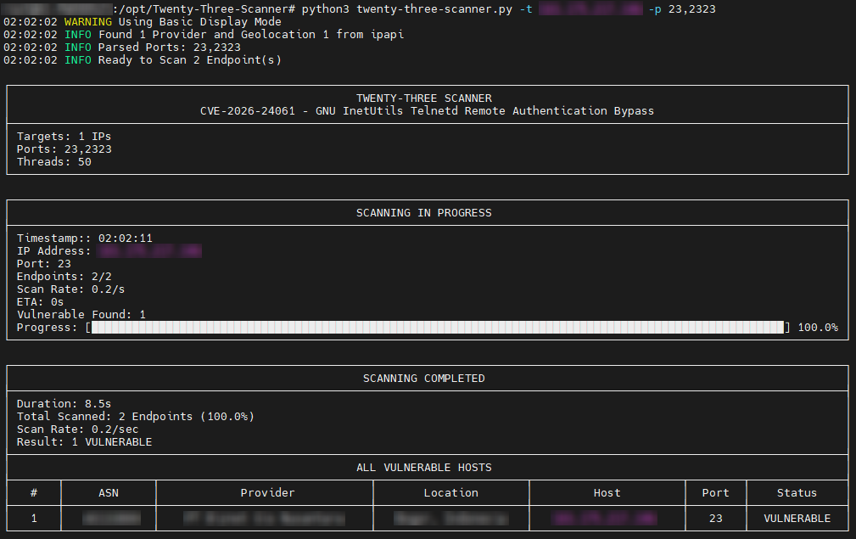
Task: Click 'Threads: 50' line
Action: 54,161
